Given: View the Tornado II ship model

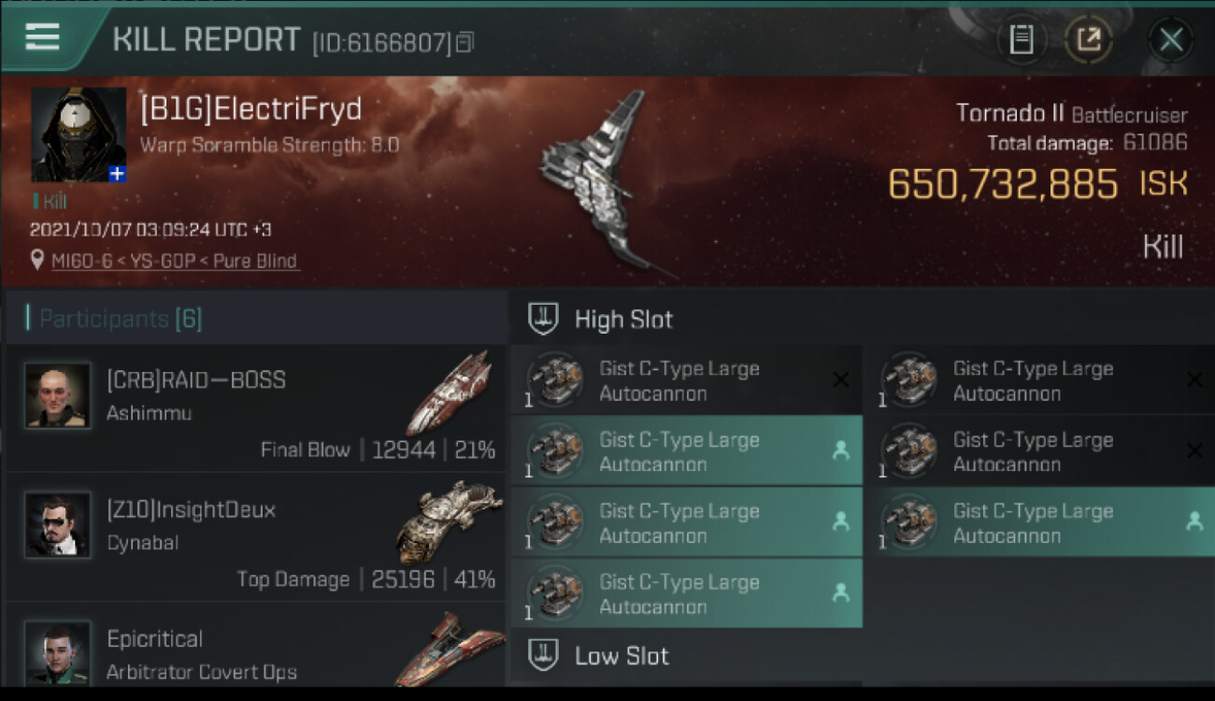Looking at the screenshot, I should pyautogui.click(x=598, y=182).
